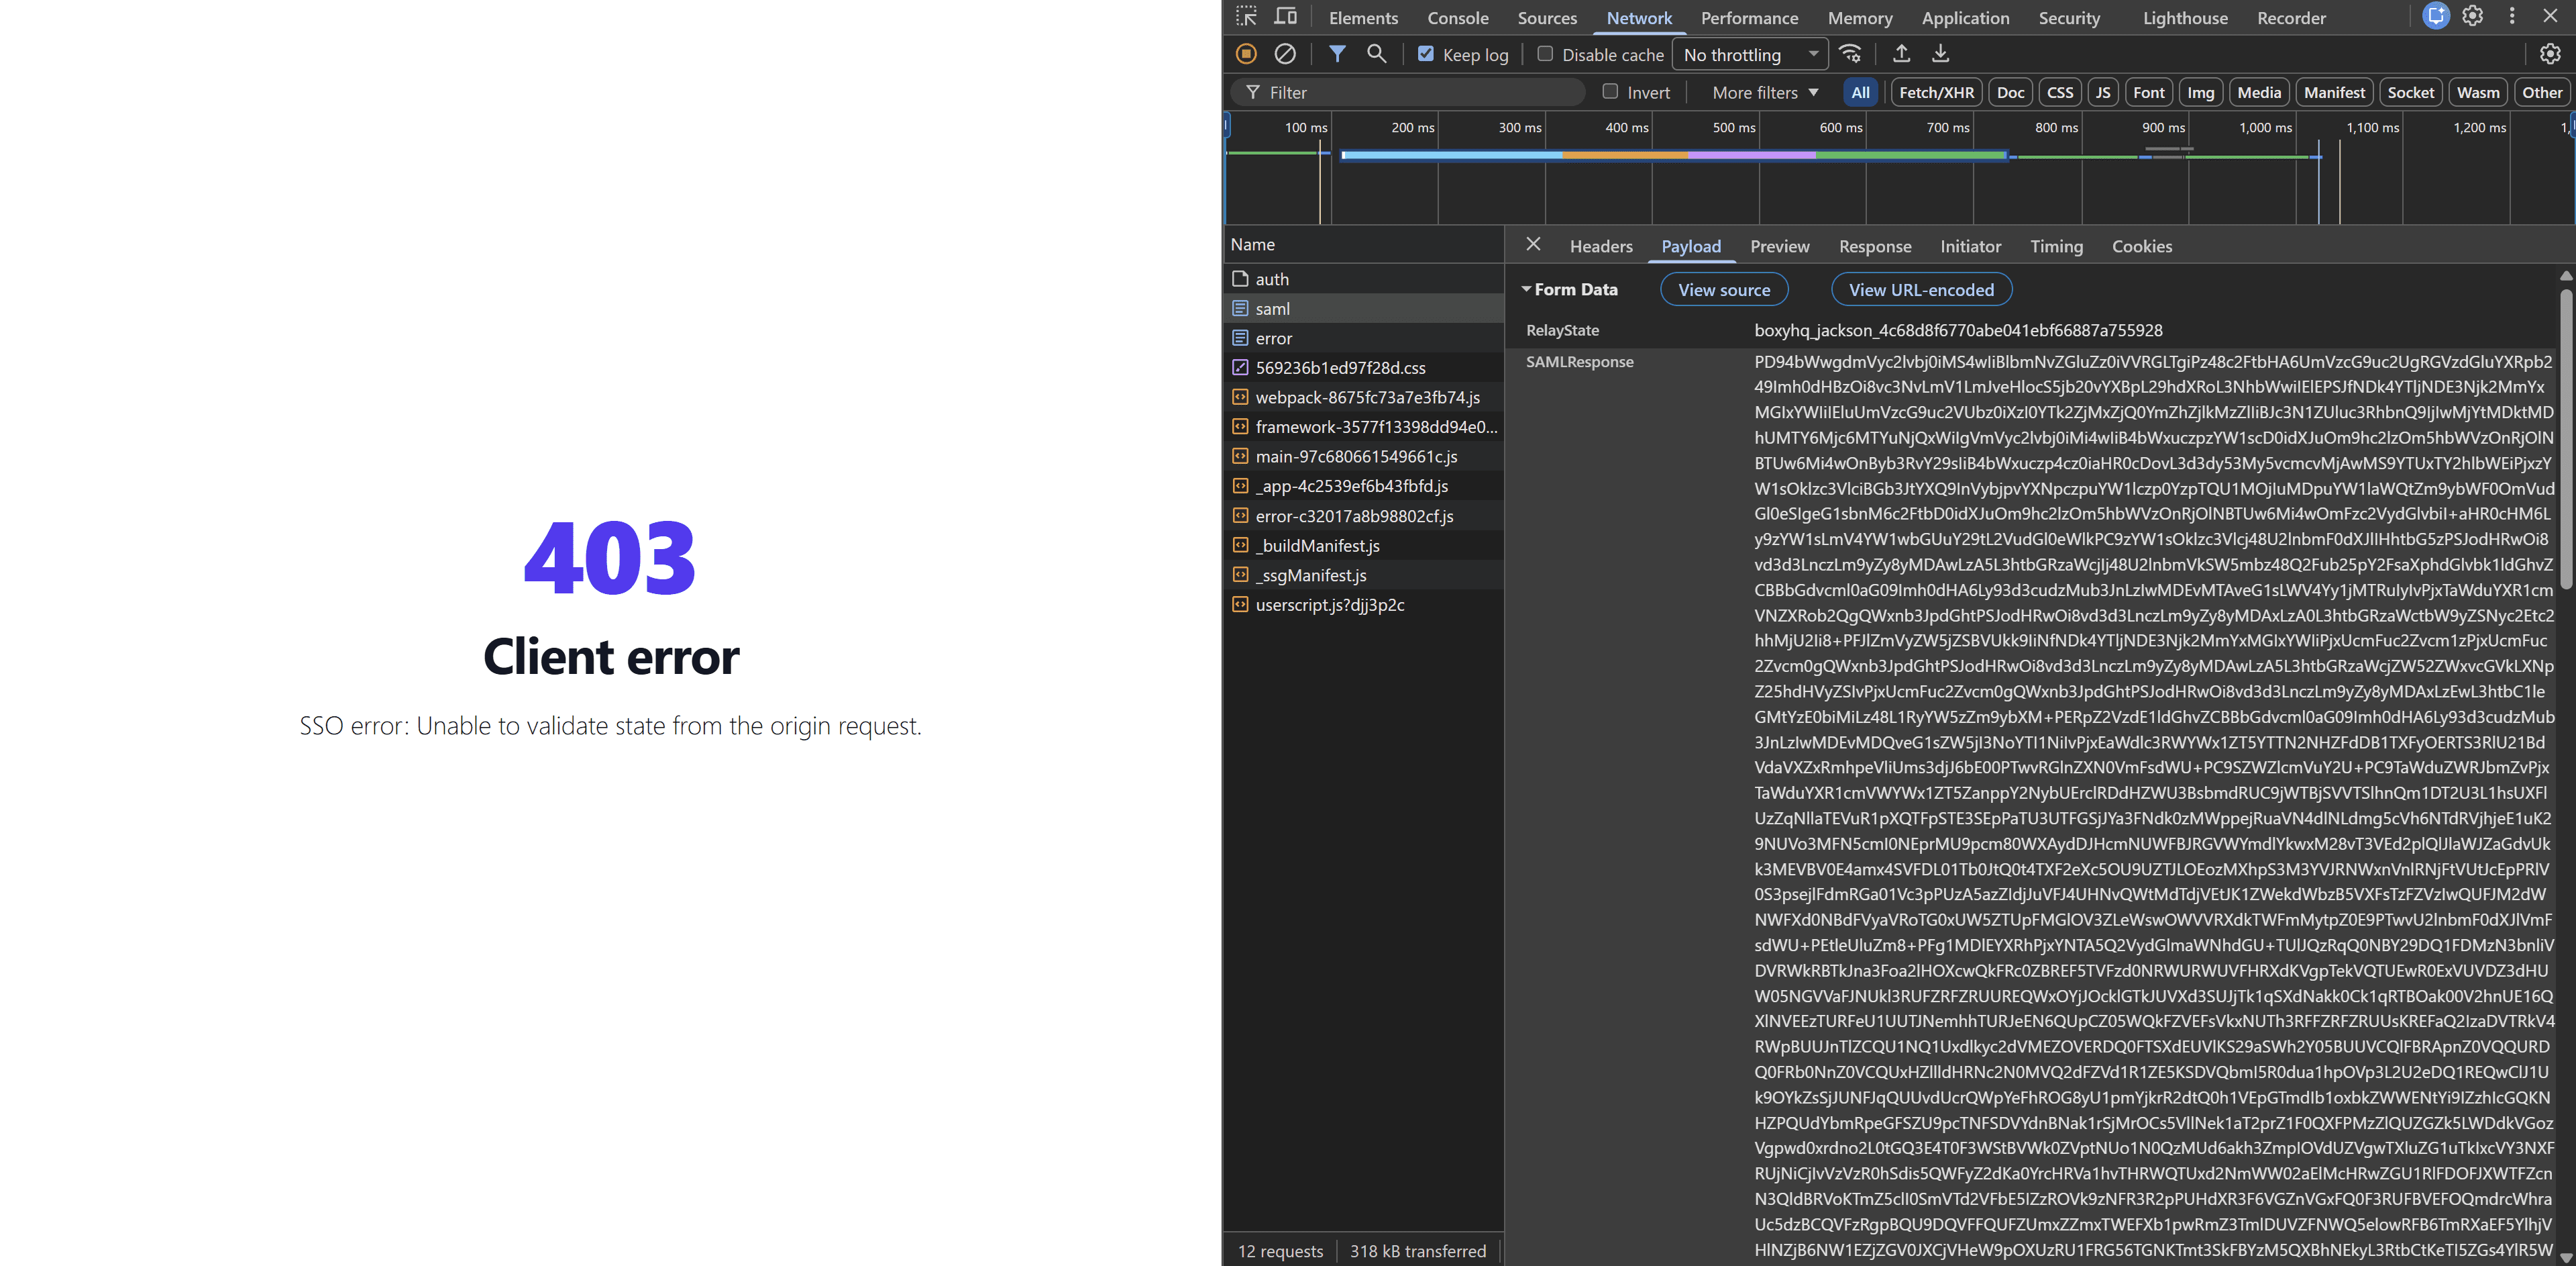Screen dimensions: 2576x1266
Task: Activate the inspect element picker icon
Action: tap(1246, 17)
